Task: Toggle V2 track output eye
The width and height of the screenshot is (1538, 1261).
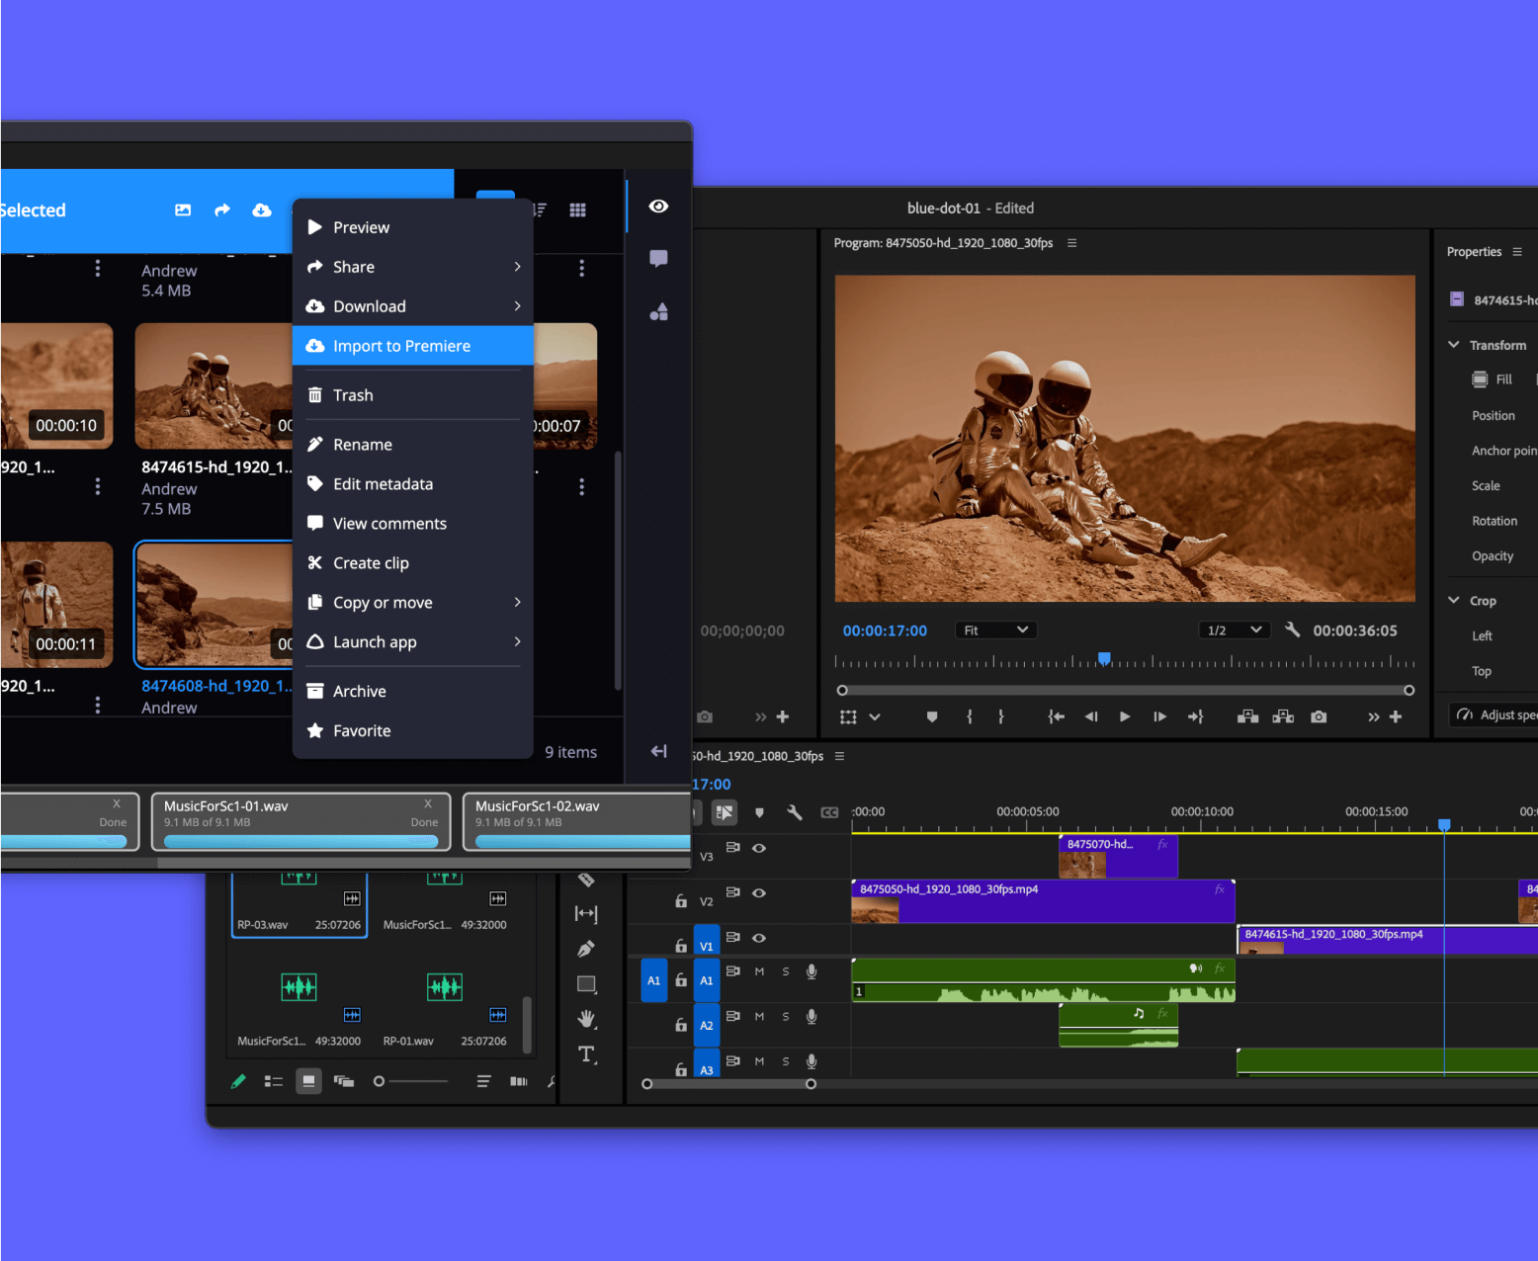Action: pos(759,892)
